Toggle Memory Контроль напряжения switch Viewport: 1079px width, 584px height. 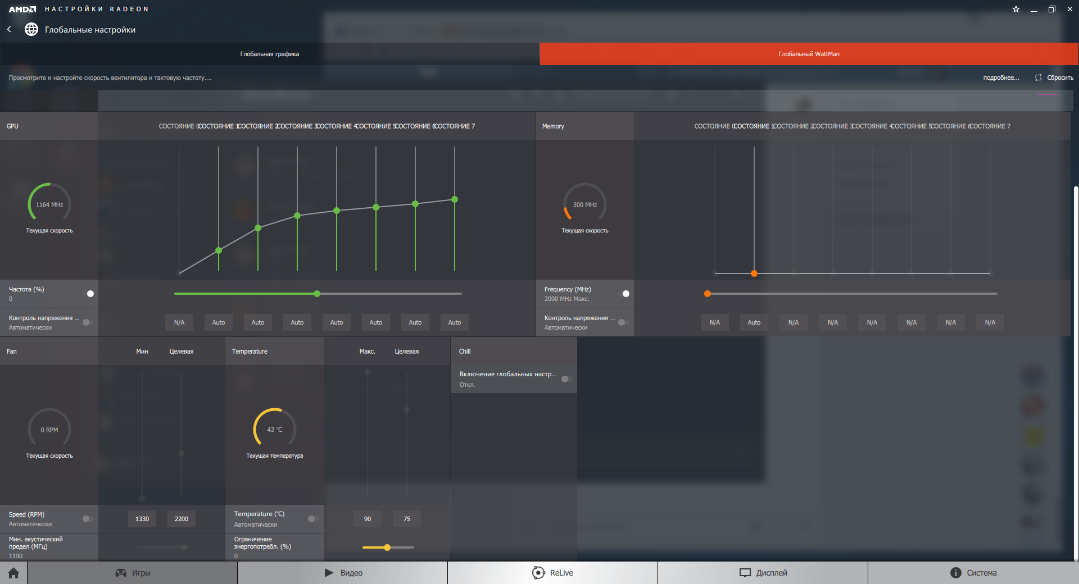click(x=623, y=322)
